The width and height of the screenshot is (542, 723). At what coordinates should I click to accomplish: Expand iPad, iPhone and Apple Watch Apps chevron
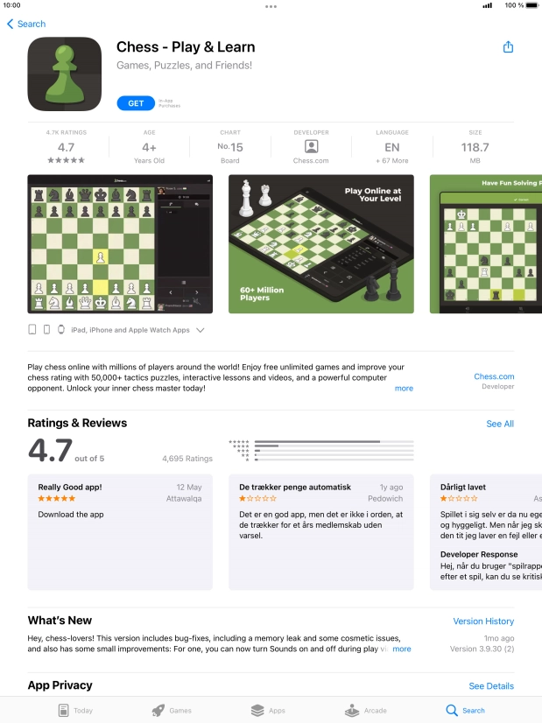(x=201, y=330)
